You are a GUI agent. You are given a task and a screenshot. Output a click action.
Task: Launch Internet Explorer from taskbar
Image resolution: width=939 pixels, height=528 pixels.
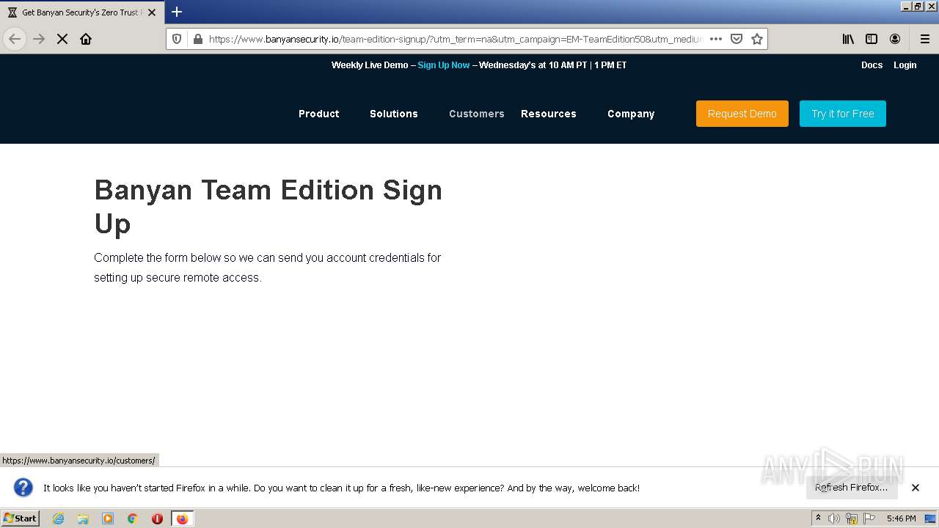[58, 518]
